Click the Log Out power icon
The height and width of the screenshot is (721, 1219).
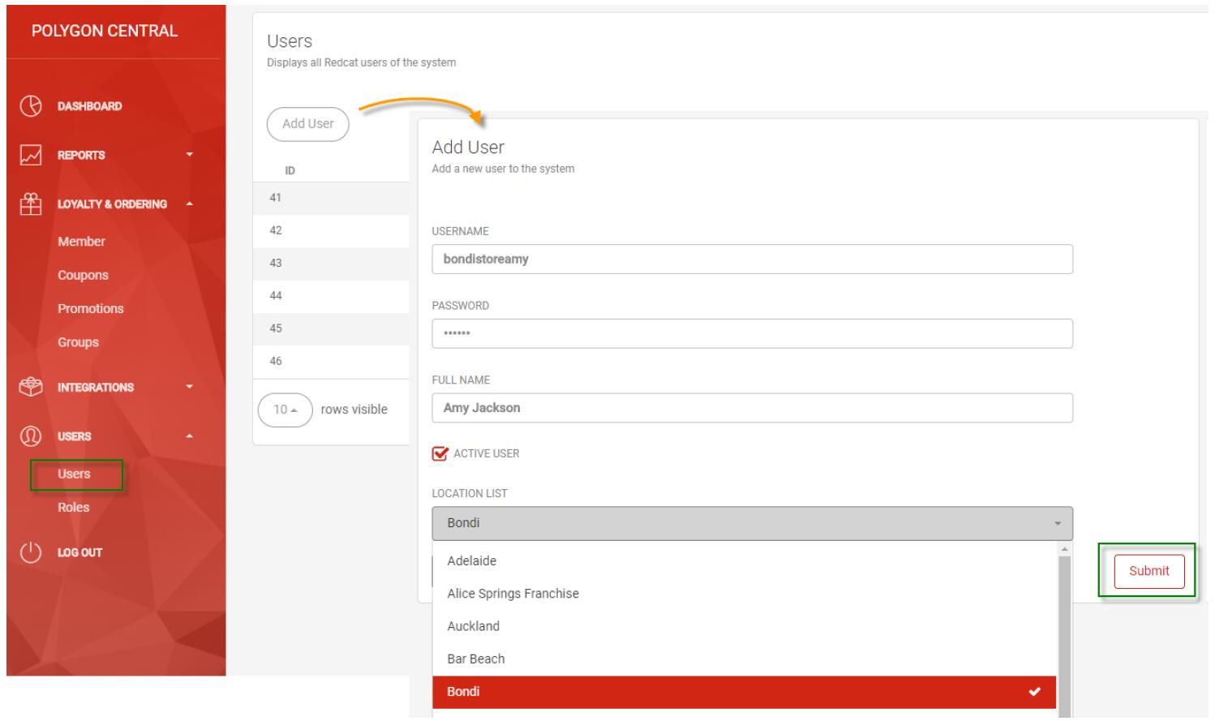pos(31,552)
